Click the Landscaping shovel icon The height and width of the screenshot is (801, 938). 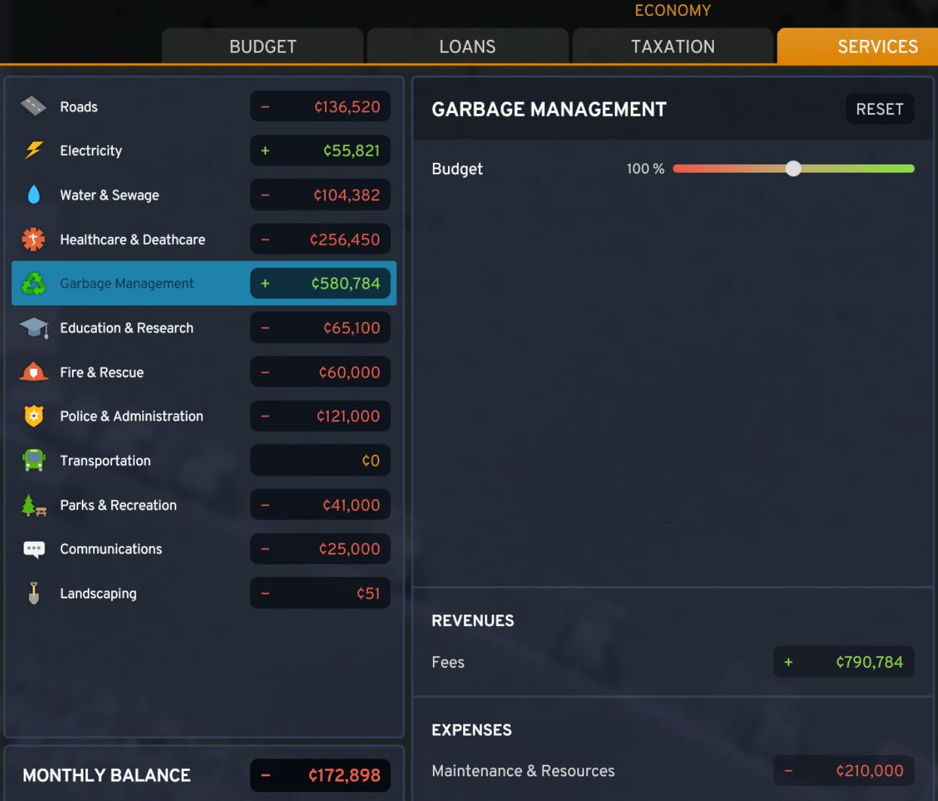pos(33,593)
